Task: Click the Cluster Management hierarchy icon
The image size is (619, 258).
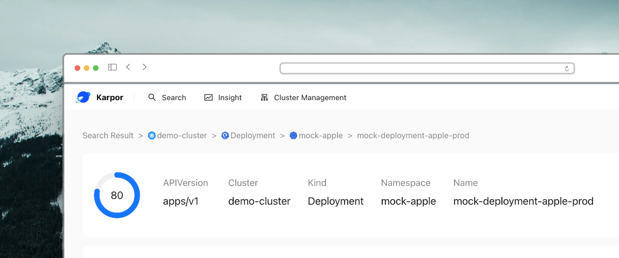Action: coord(265,98)
